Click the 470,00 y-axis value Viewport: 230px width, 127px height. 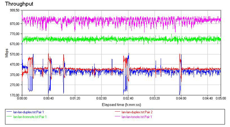[14, 64]
